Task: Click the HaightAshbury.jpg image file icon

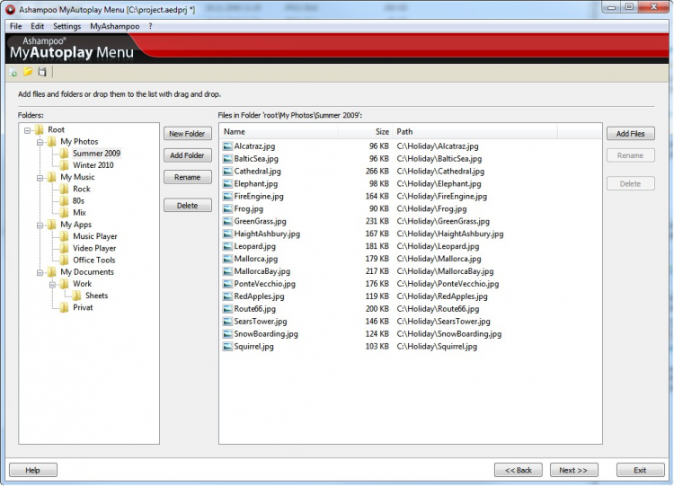Action: click(x=227, y=234)
